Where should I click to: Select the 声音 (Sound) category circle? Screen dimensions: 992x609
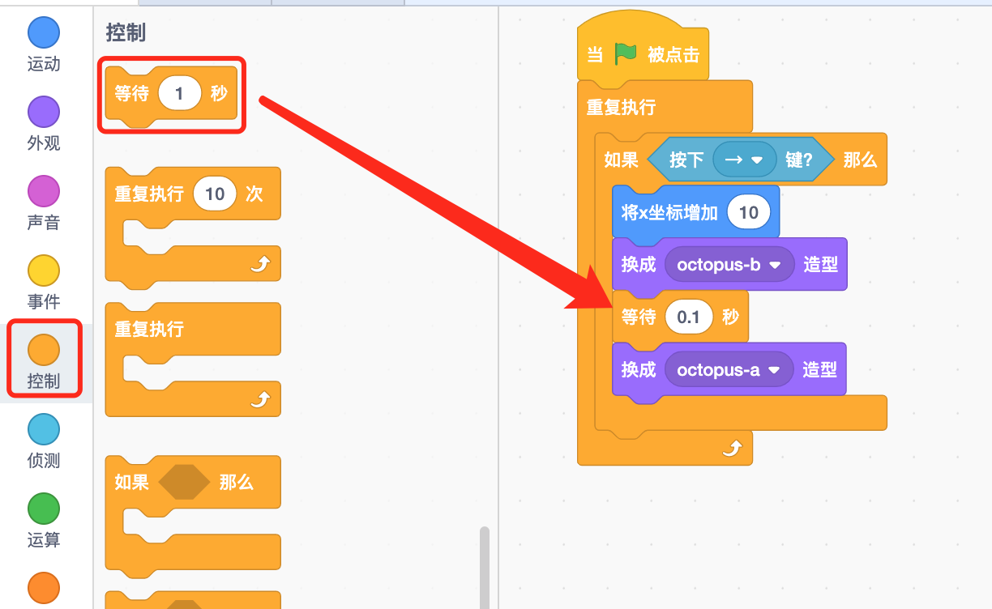point(44,191)
